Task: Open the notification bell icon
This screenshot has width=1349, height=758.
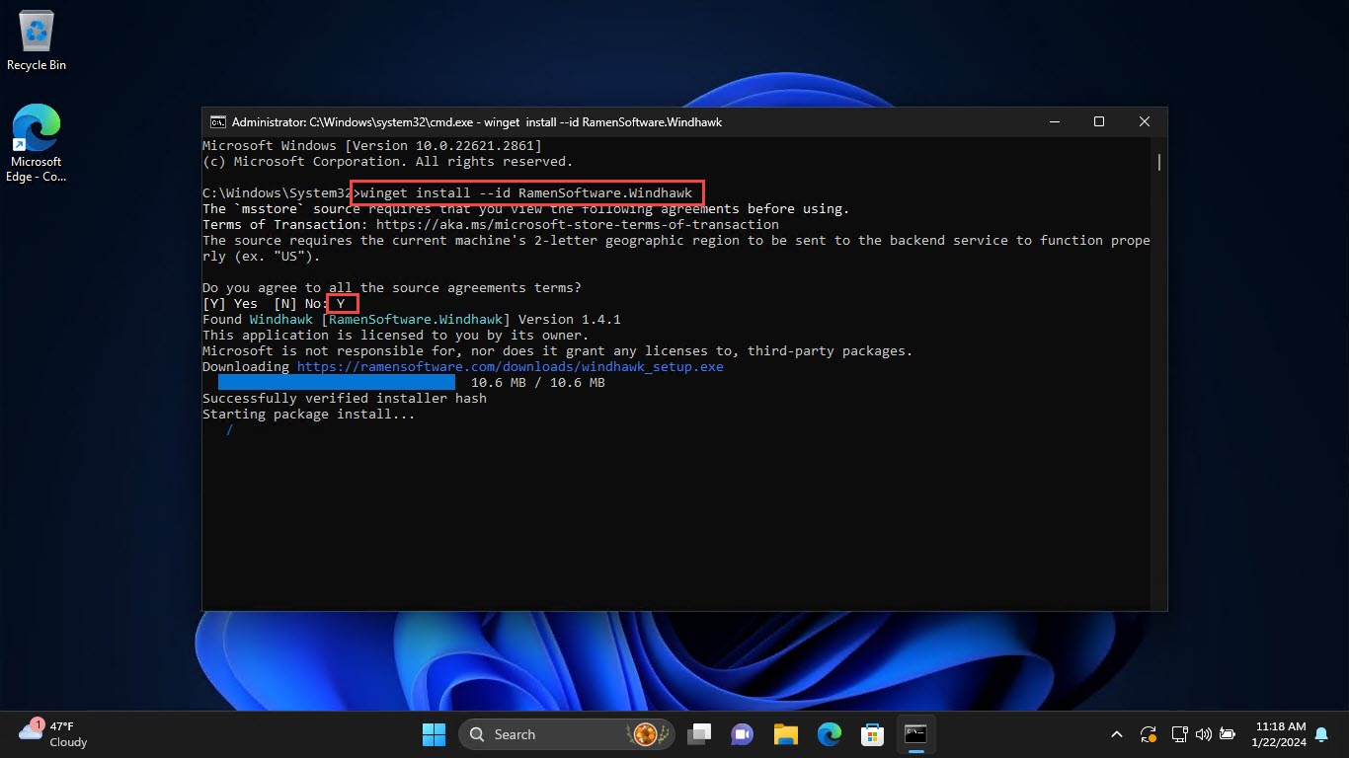Action: pos(1321,734)
